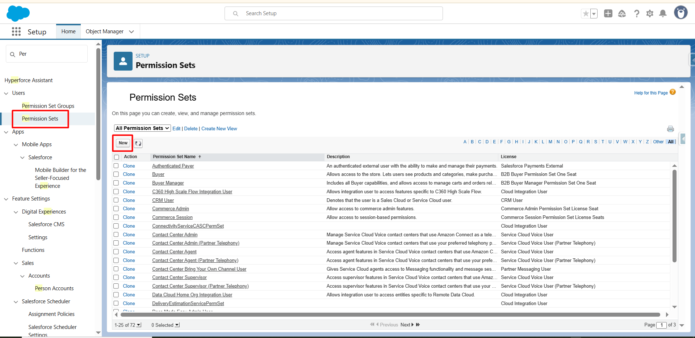695x338 pixels.
Task: Open the user profile avatar
Action: (x=681, y=13)
